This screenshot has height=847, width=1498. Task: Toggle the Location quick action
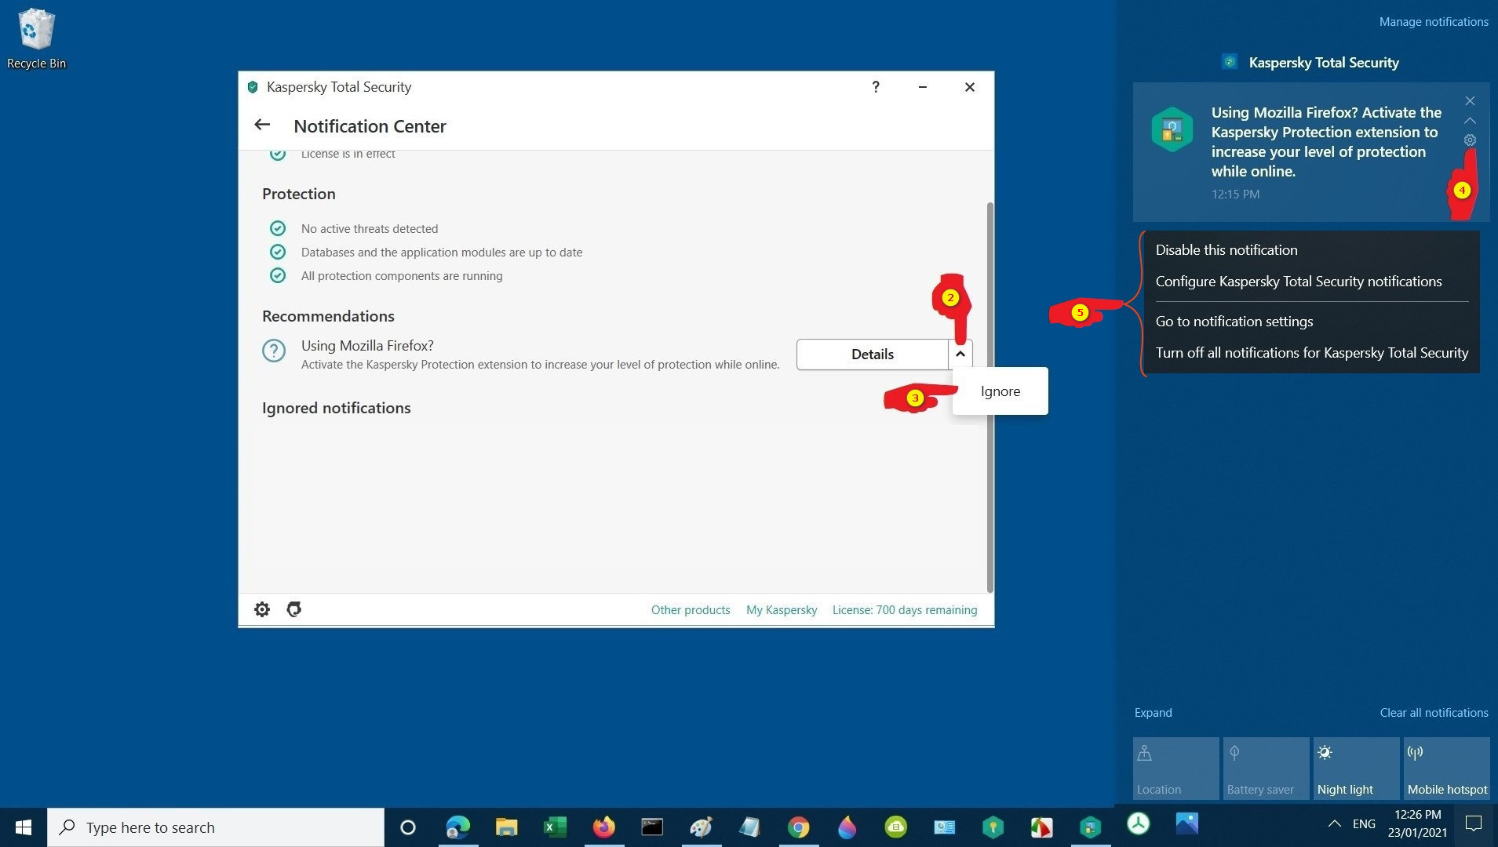click(1175, 769)
